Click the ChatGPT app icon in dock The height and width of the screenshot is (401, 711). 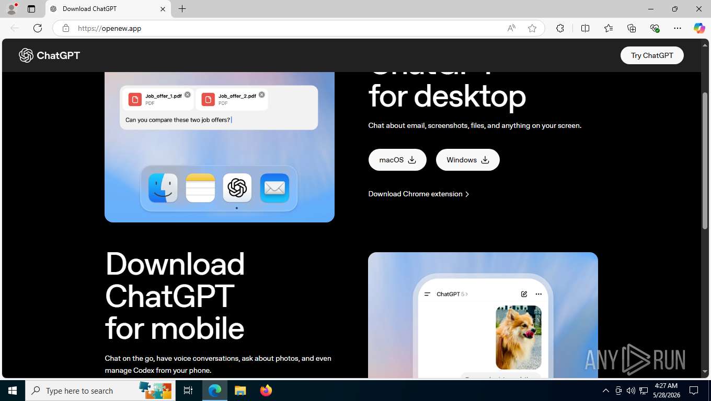coord(237,188)
